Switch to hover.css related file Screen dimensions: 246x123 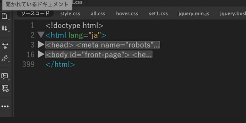(x=127, y=14)
